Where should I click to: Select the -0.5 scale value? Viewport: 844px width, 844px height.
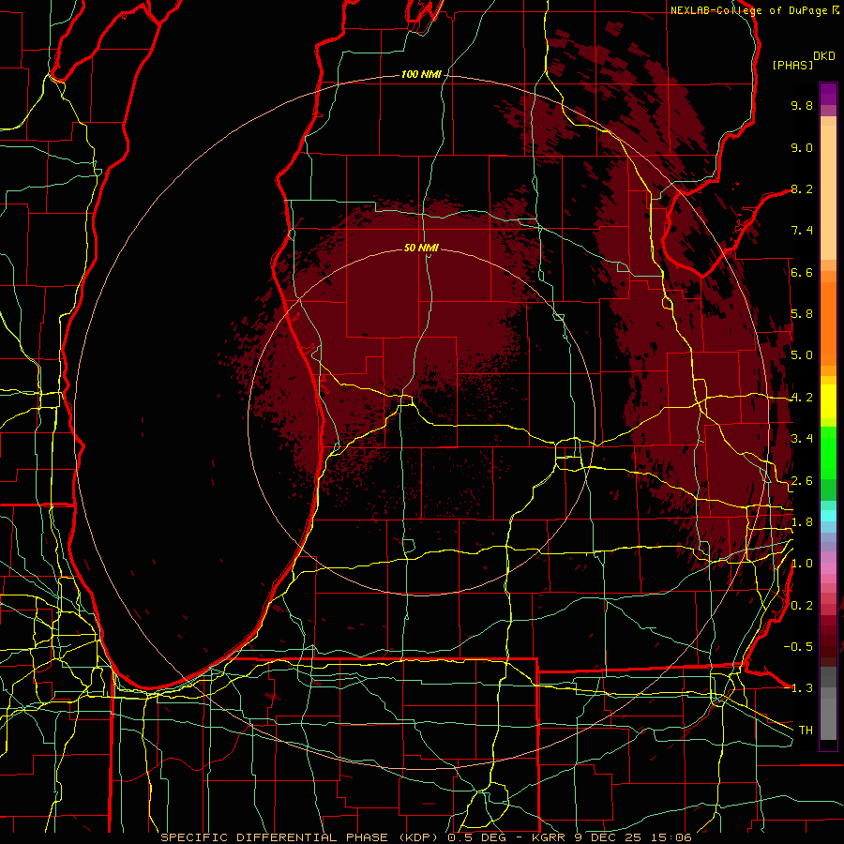[798, 647]
